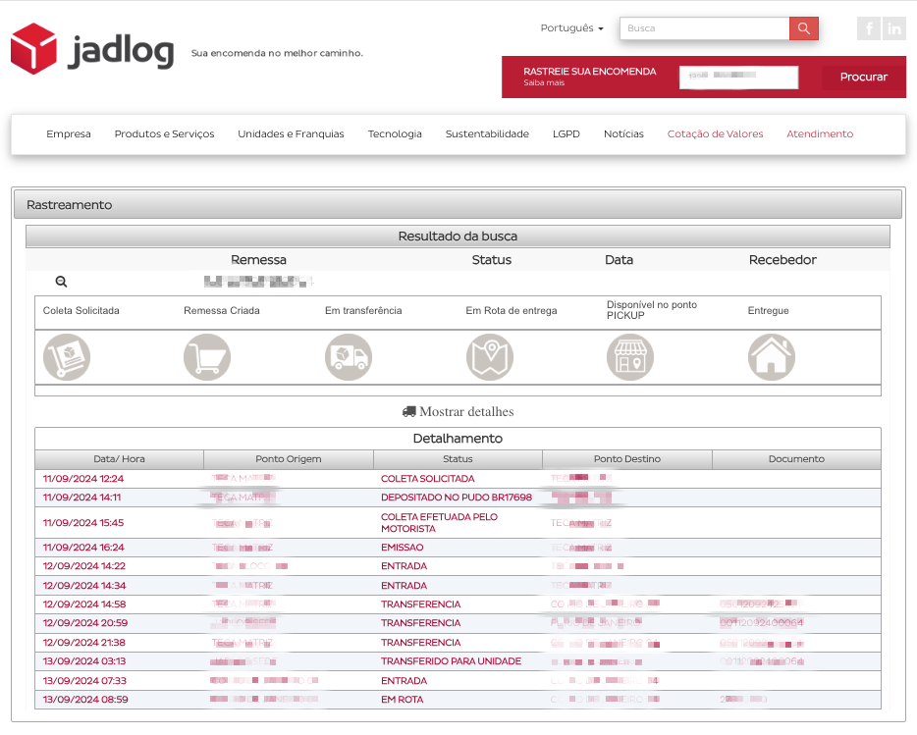Click the Remessa Criada shopping cart icon
Screen dimensions: 917x735
(x=206, y=356)
